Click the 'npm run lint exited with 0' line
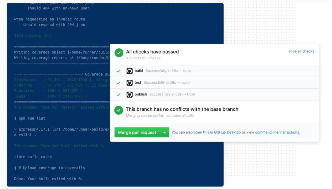This screenshot has width=332, height=189. click(x=59, y=146)
